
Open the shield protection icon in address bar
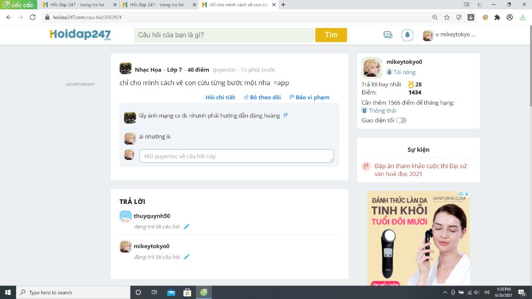[459, 17]
